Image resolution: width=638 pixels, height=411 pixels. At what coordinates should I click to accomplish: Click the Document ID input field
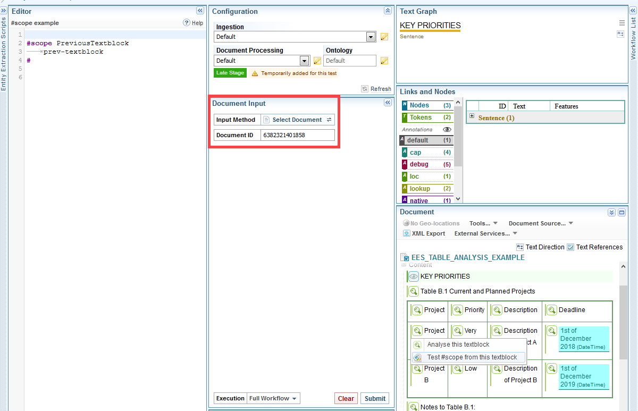click(298, 136)
